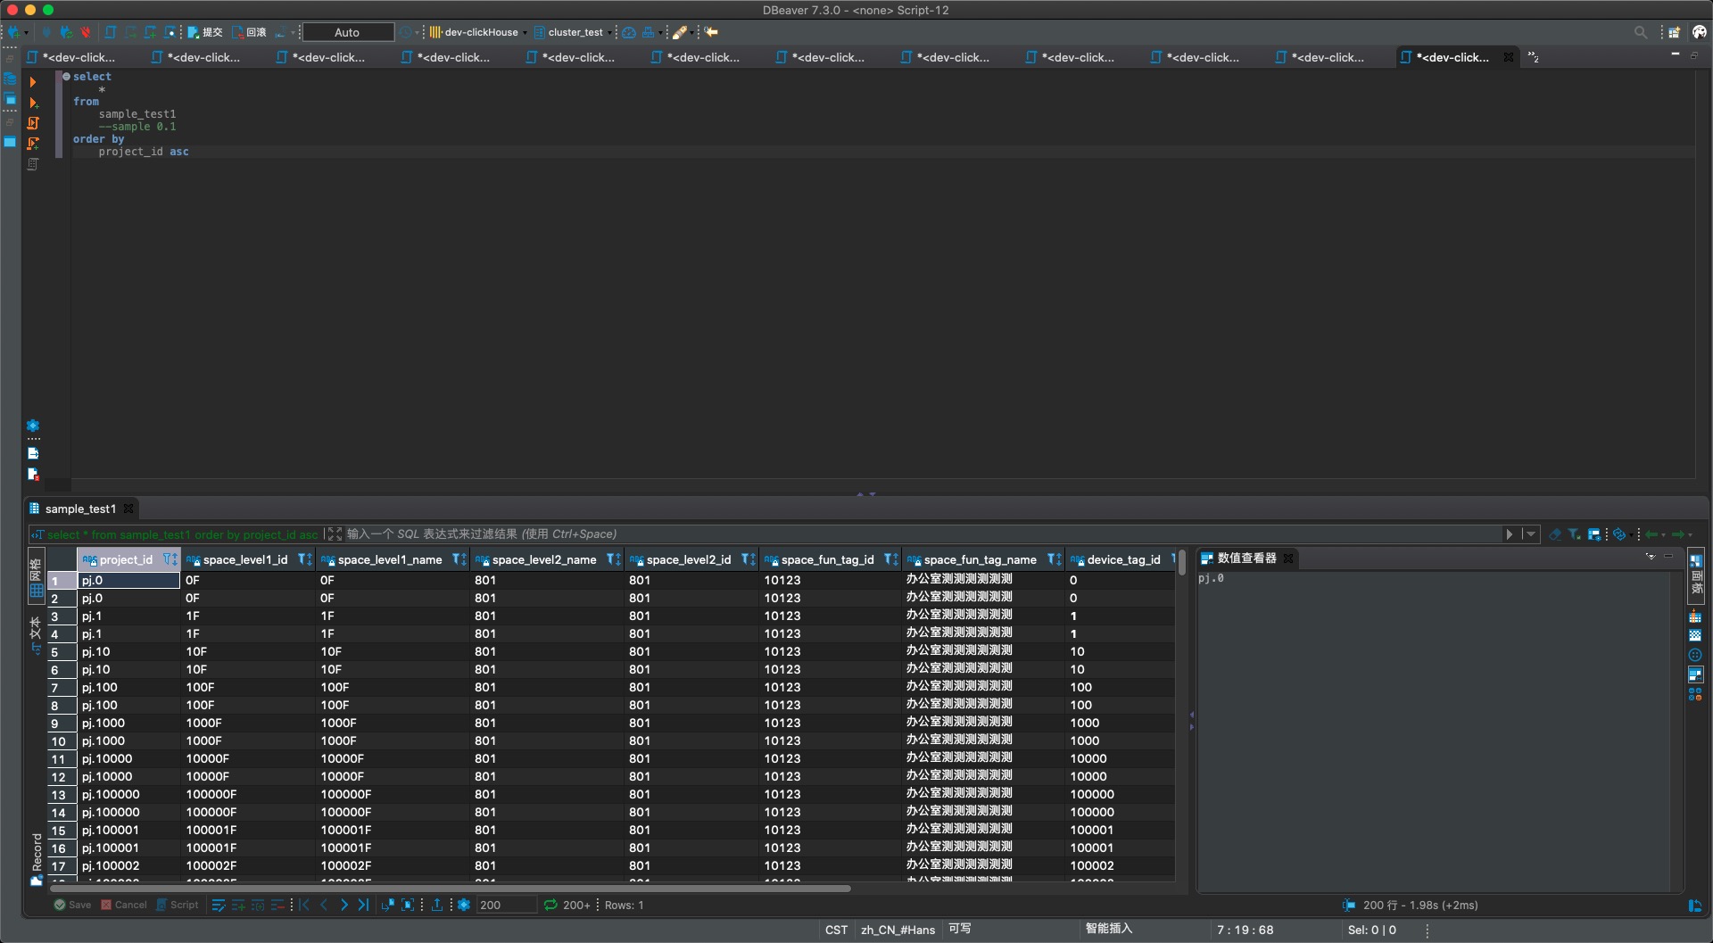
Task: Switch to the first *dev-click script tab
Action: [71, 57]
